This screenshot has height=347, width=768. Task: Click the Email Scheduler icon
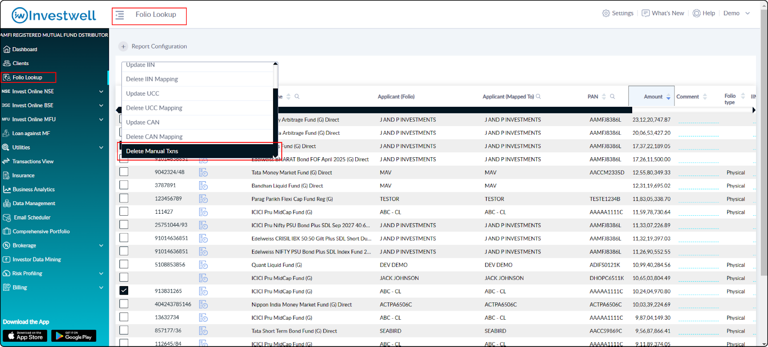click(x=7, y=218)
